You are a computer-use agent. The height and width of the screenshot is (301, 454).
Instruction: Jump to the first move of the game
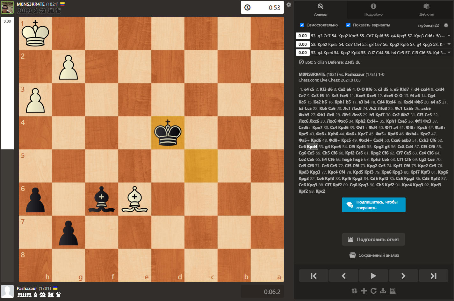pos(313,276)
